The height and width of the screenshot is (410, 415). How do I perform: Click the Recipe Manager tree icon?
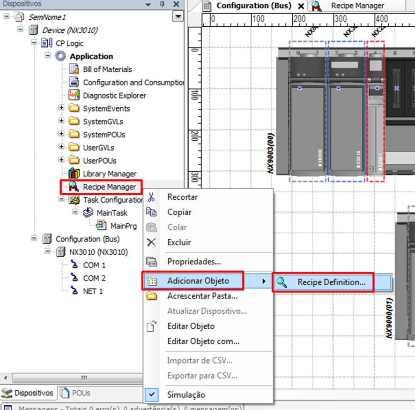73,187
